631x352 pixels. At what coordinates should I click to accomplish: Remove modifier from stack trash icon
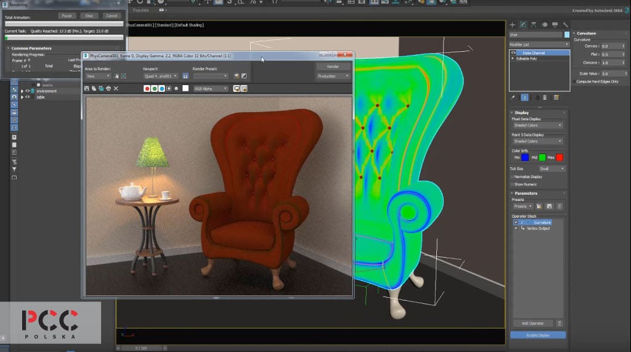point(545,97)
